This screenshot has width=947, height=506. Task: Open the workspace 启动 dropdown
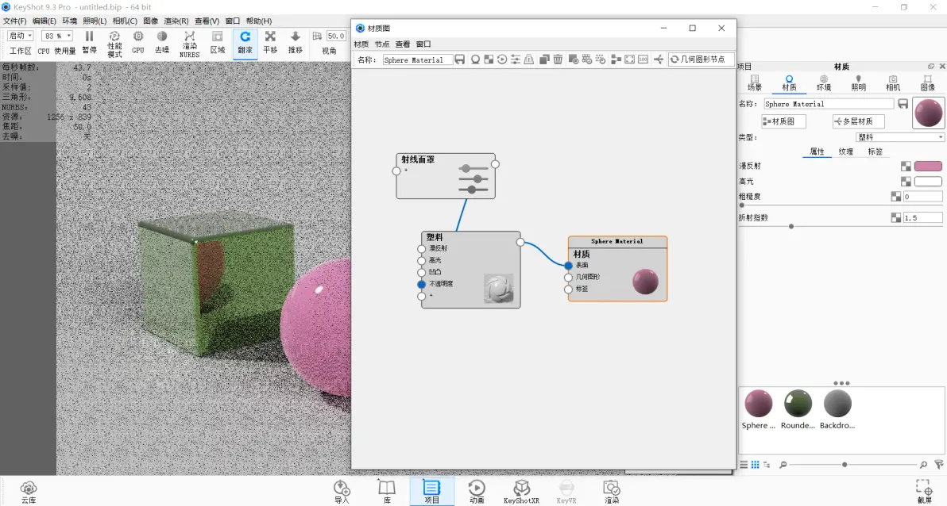[20, 36]
